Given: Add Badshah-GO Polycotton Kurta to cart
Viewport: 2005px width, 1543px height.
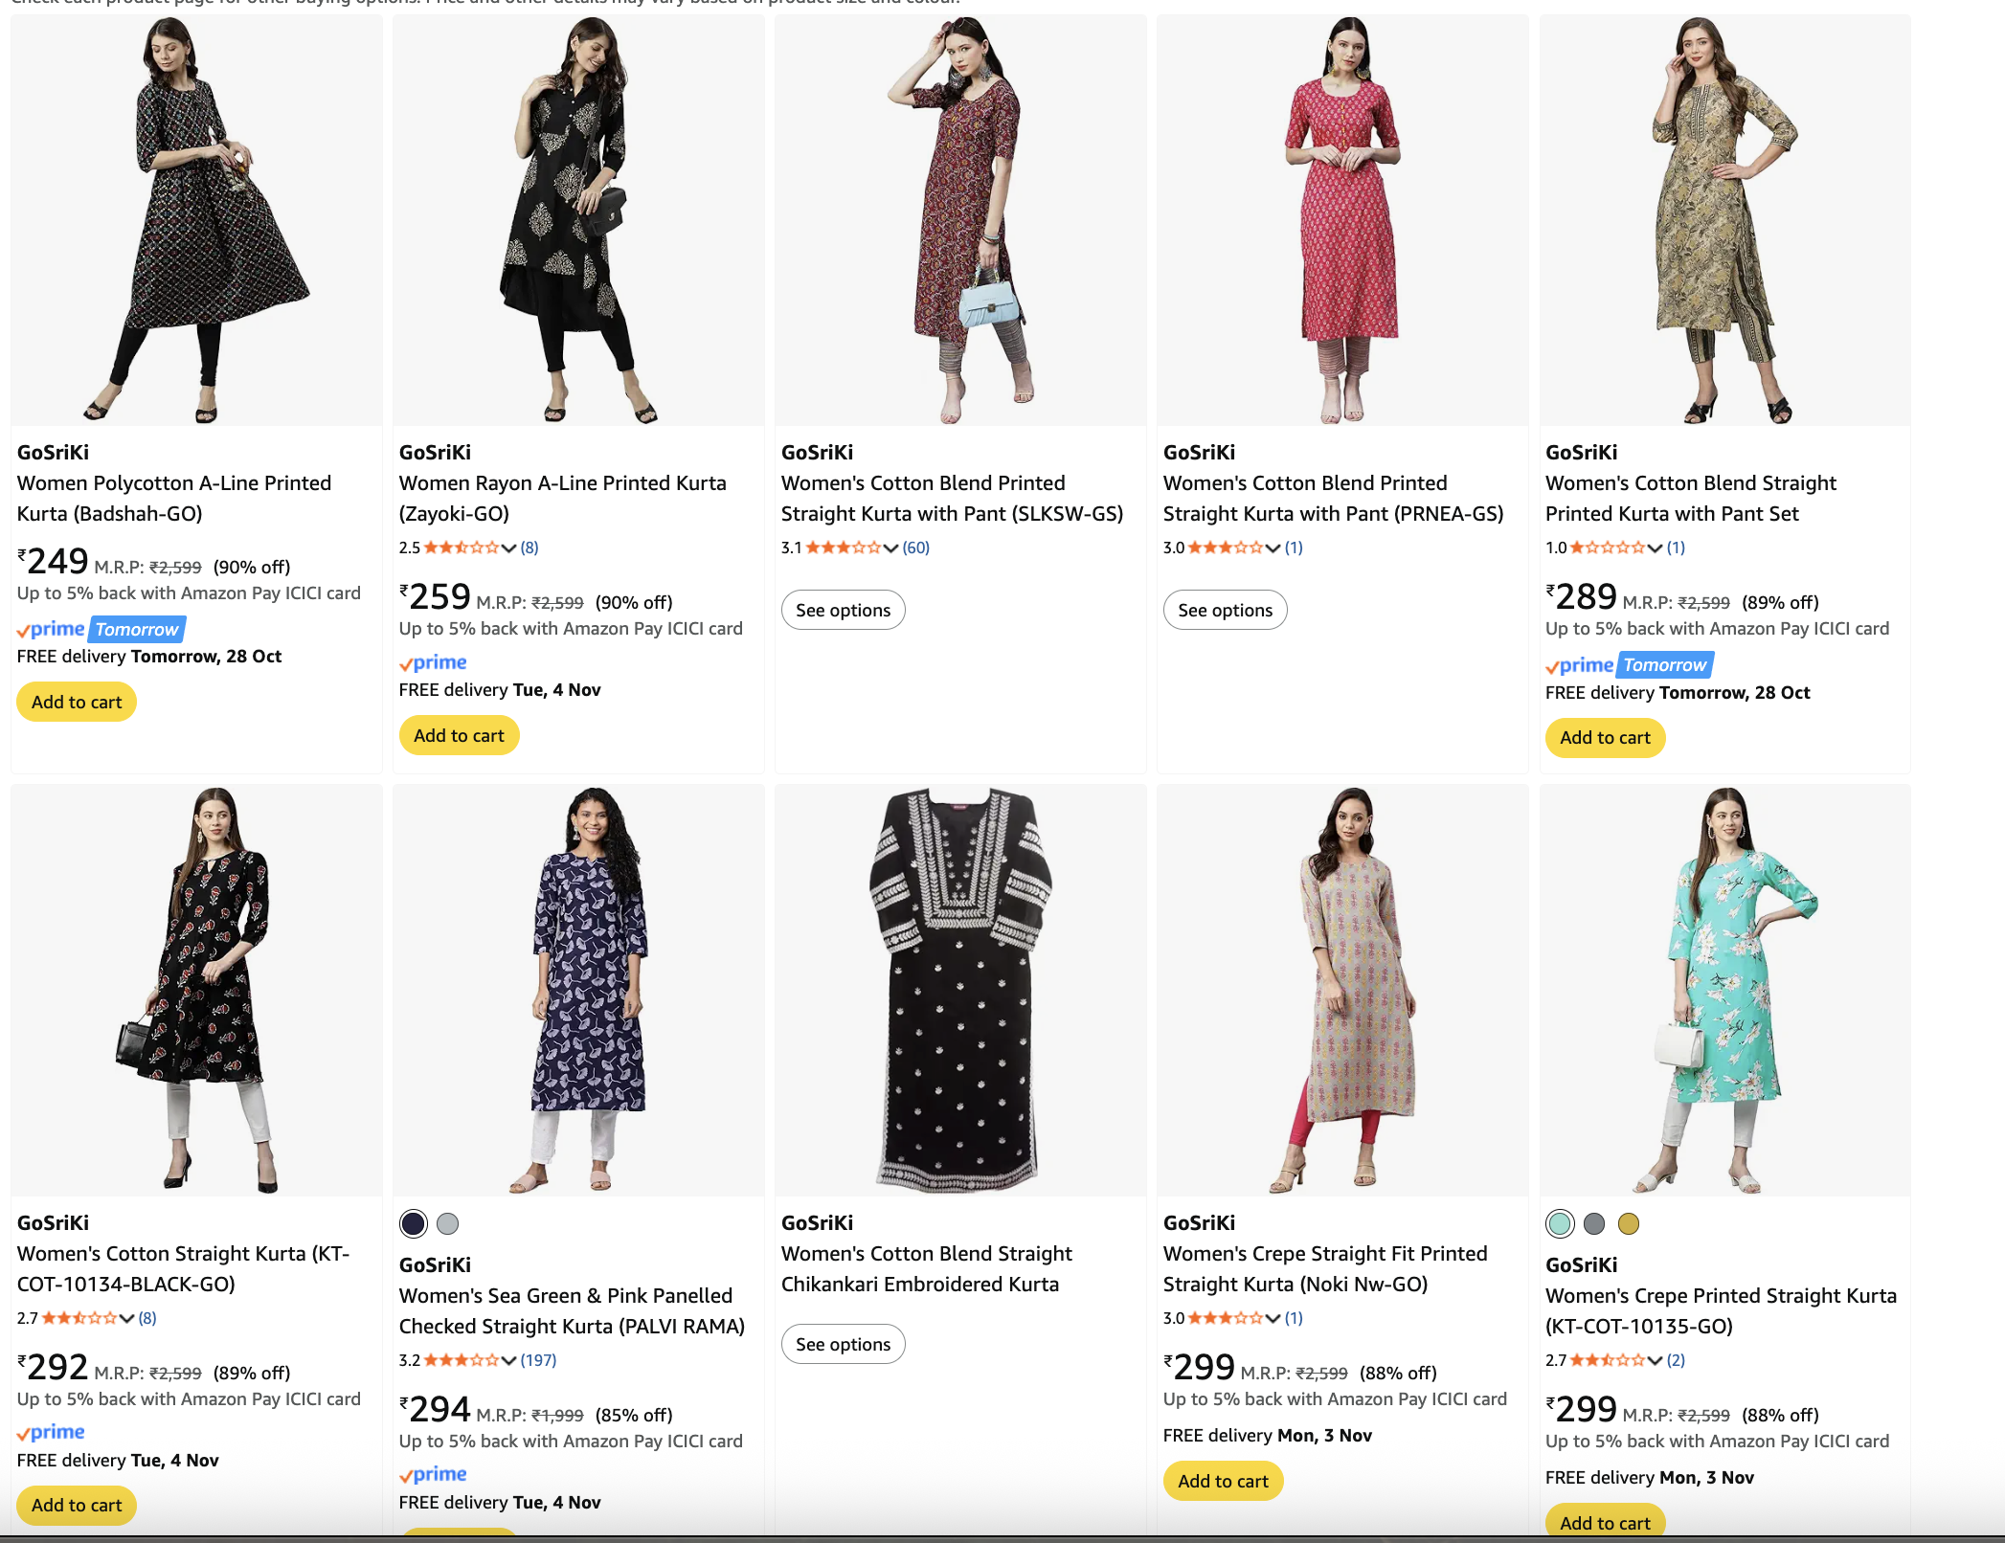Looking at the screenshot, I should pos(77,702).
